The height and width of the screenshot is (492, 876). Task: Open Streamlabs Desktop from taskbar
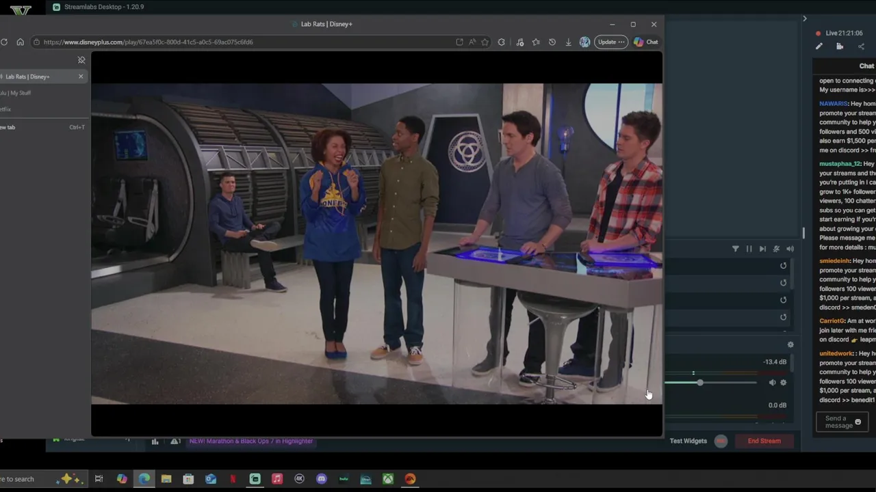(x=255, y=479)
